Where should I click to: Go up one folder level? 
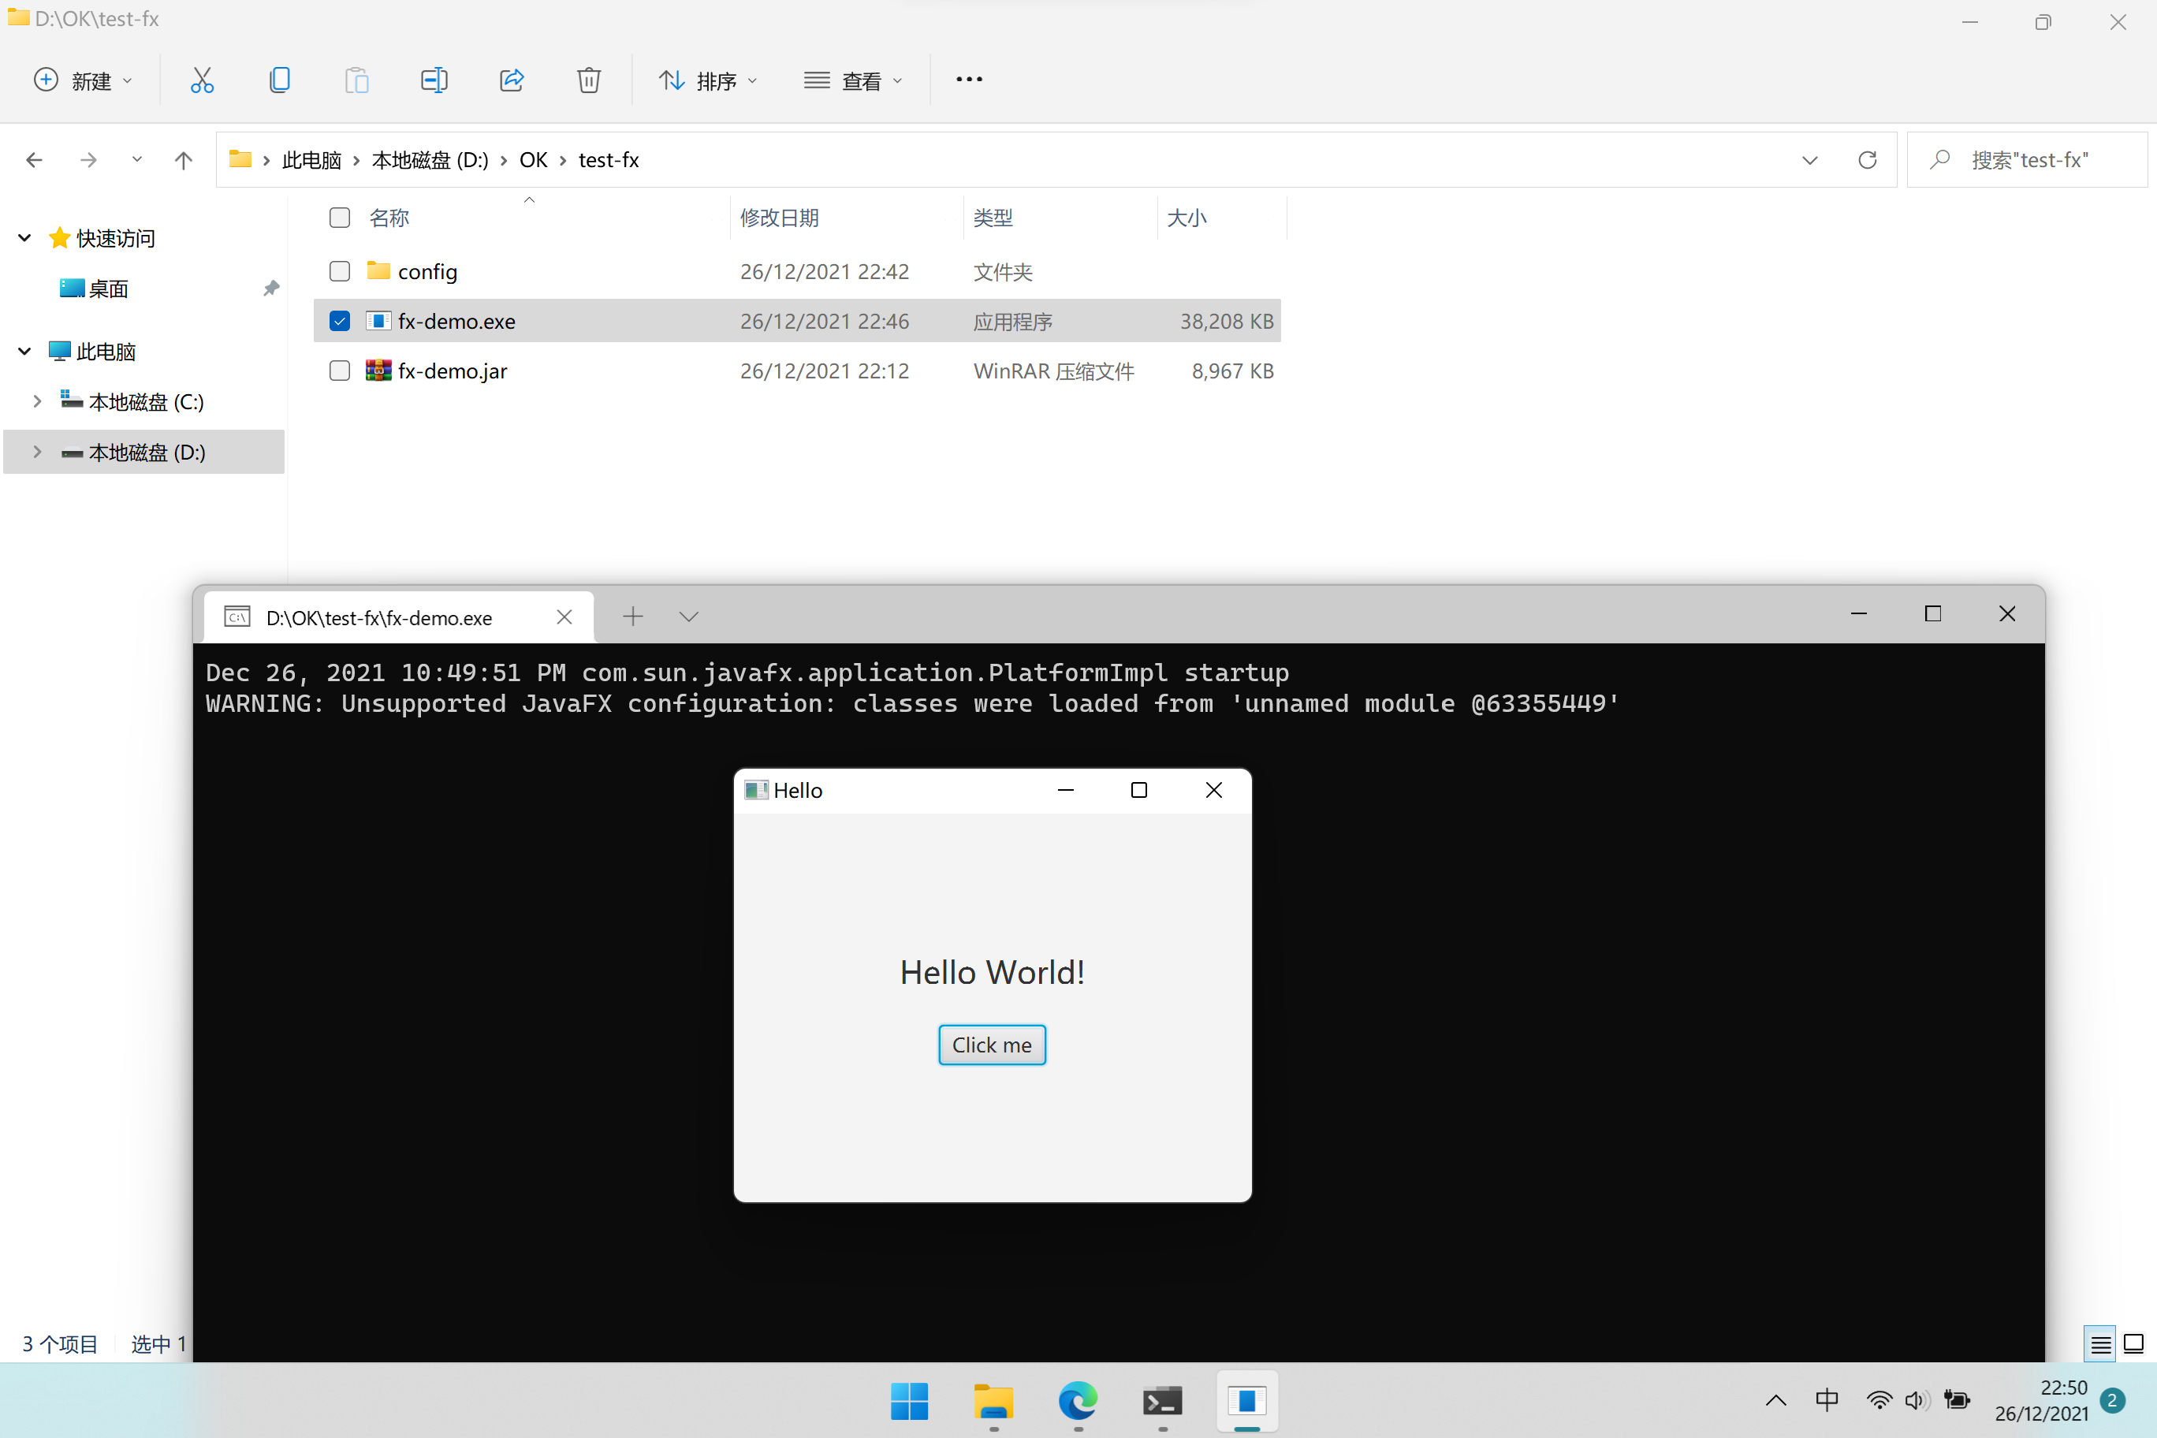[184, 161]
